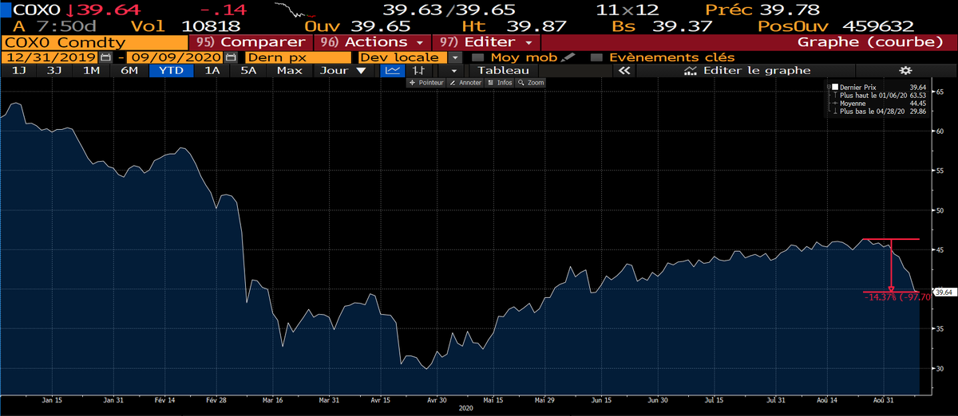Select the YTD time range tab

tap(169, 71)
